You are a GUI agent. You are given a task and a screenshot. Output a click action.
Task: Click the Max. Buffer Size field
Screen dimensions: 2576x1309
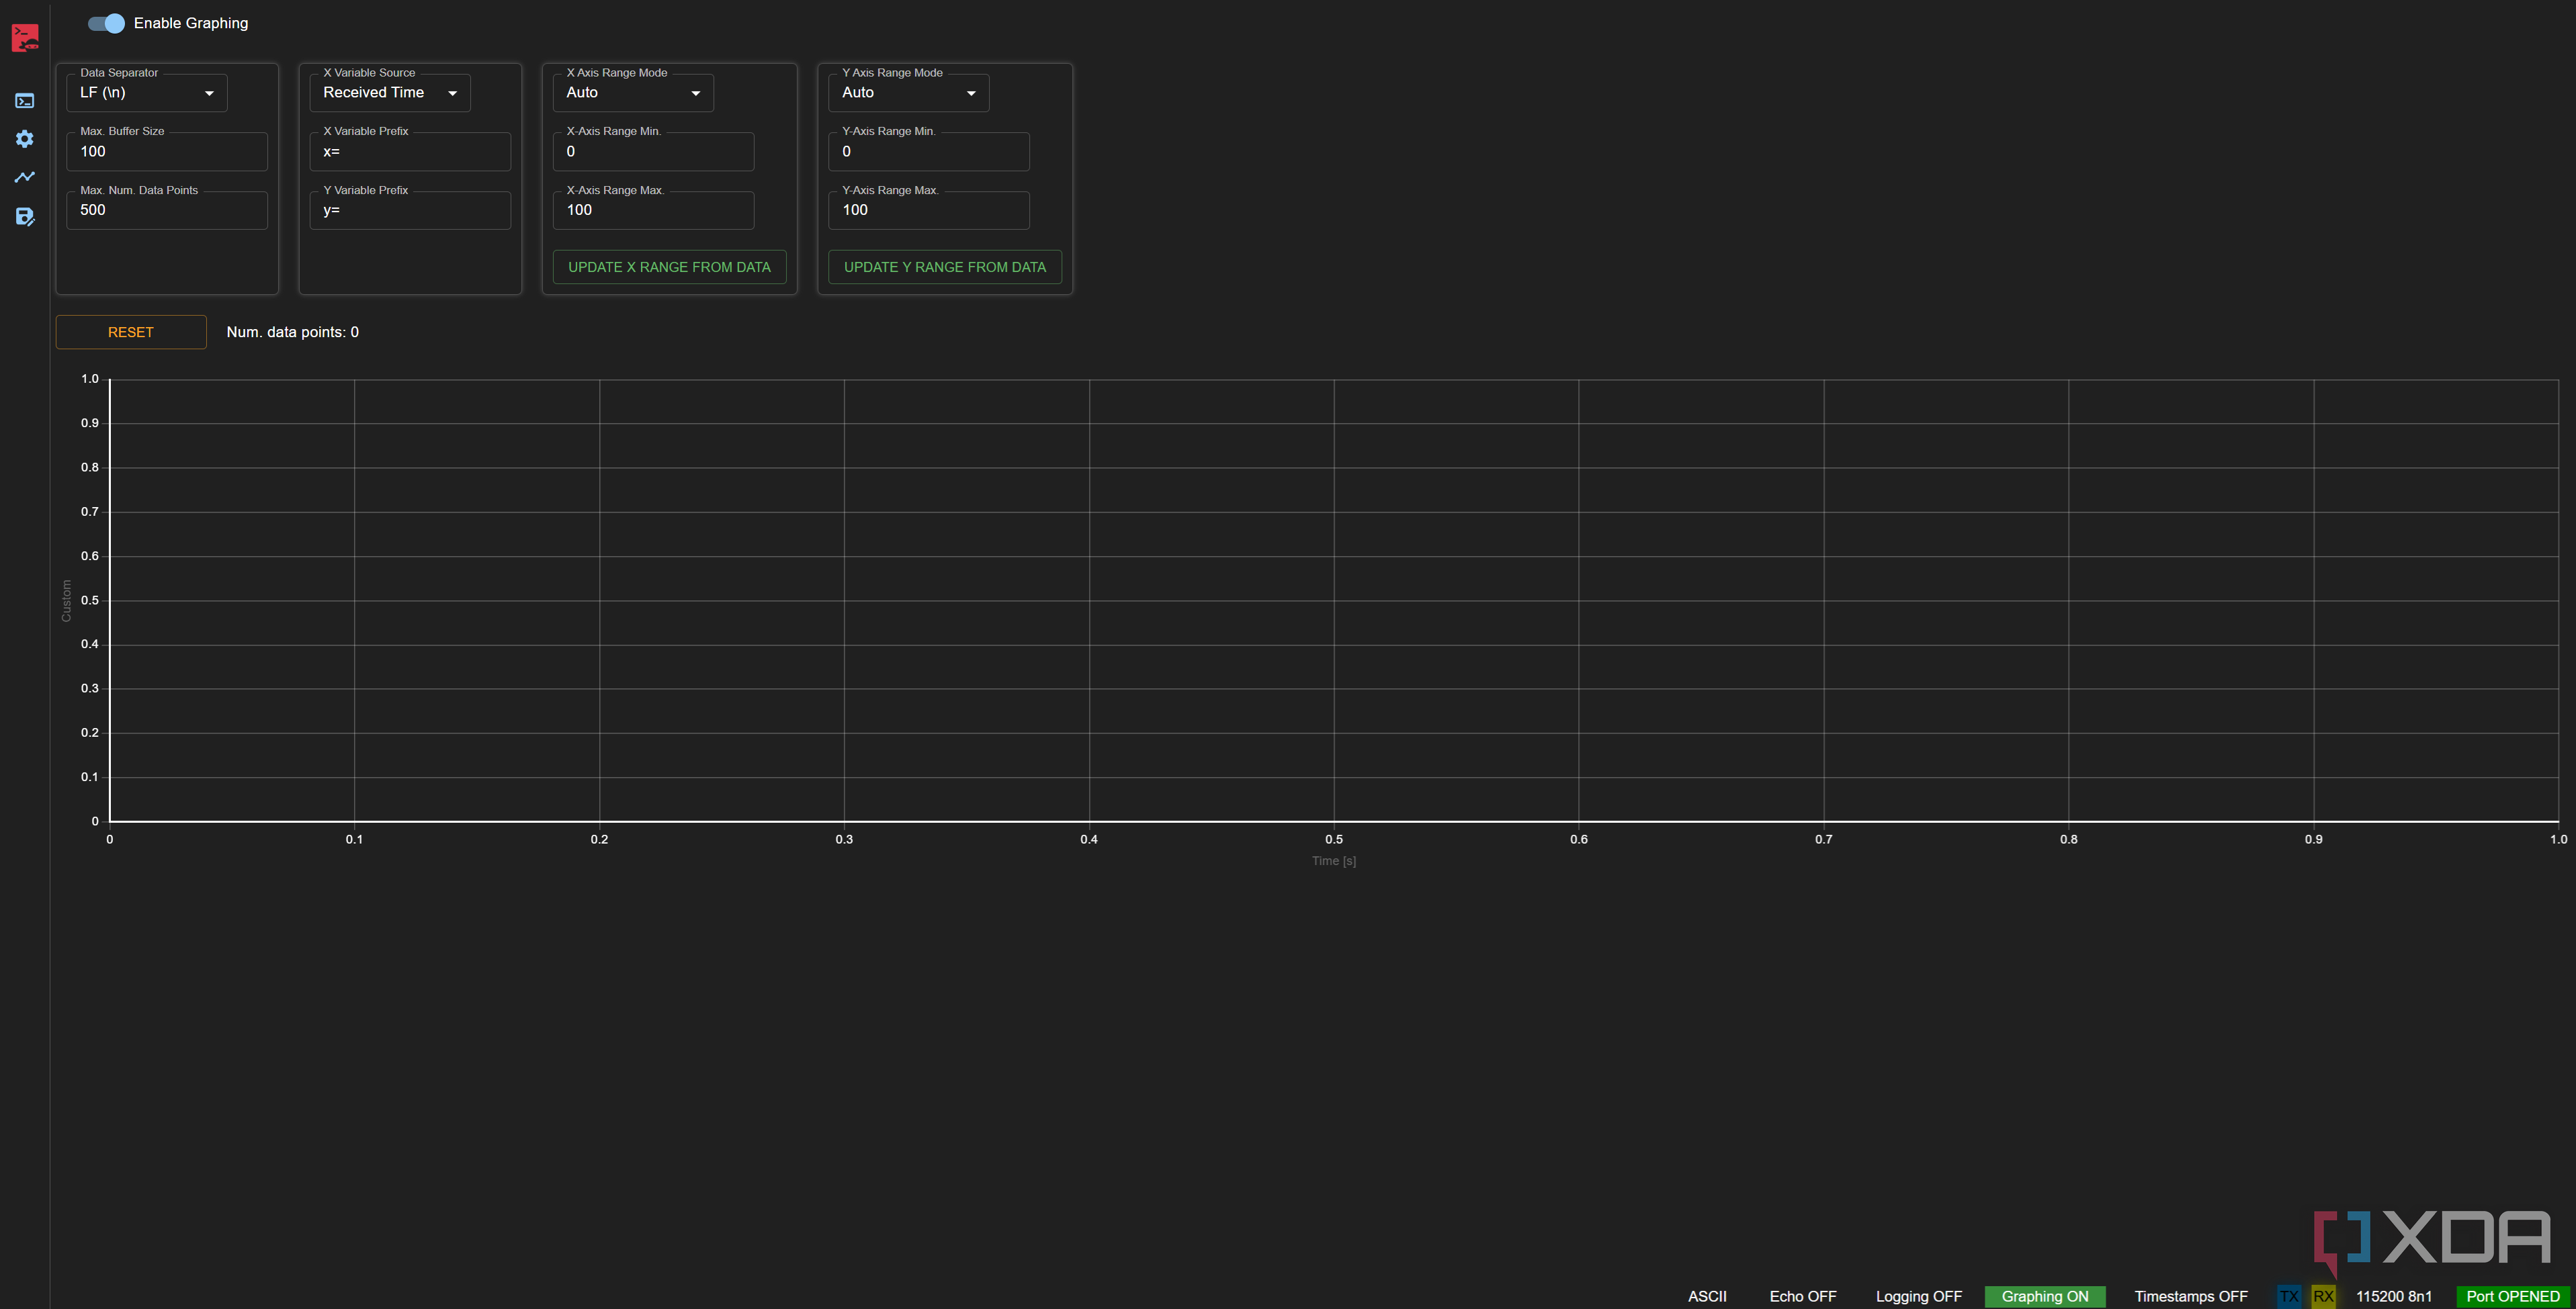click(167, 152)
